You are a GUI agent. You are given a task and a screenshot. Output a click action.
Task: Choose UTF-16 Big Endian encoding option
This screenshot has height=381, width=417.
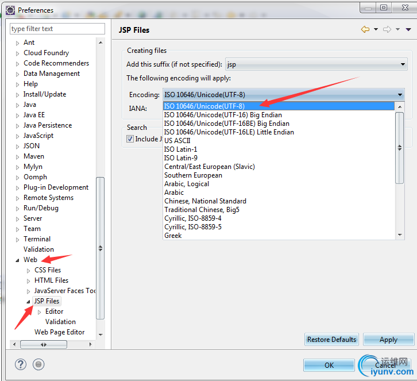[x=279, y=115]
